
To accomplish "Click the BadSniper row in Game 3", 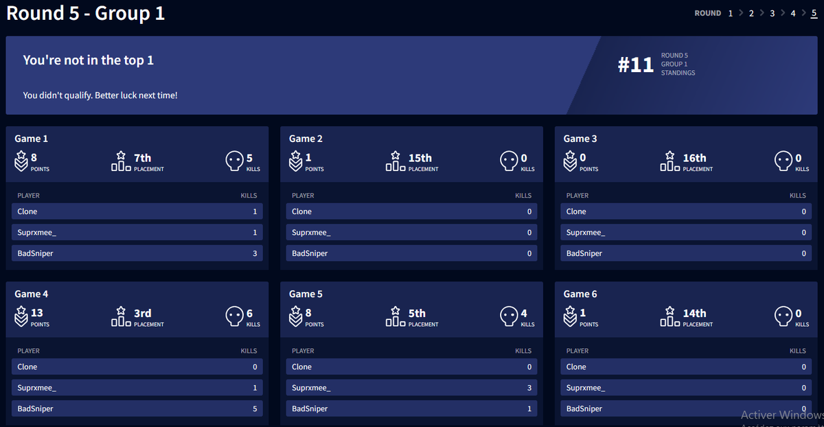I will click(x=687, y=253).
